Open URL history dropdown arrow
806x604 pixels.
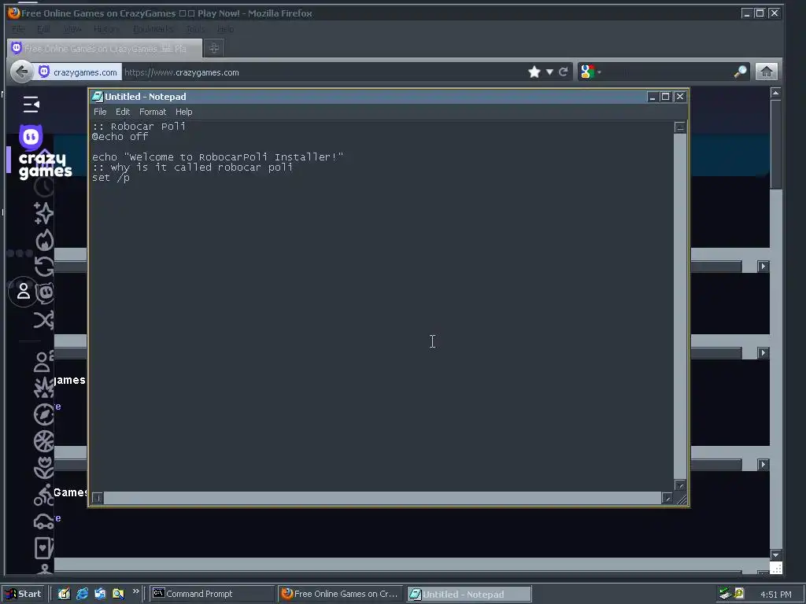tap(549, 72)
